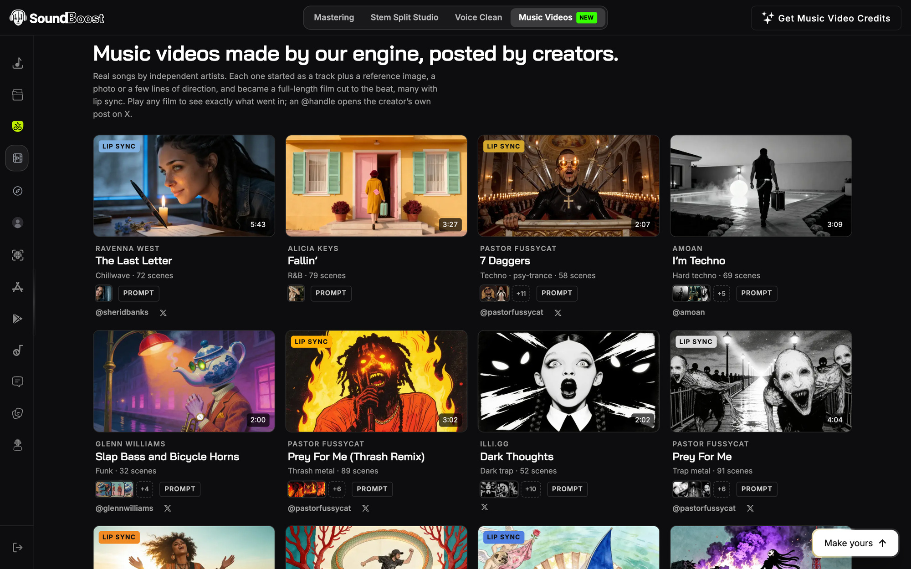Open the profile avatar sidebar icon
The width and height of the screenshot is (911, 569).
point(17,223)
